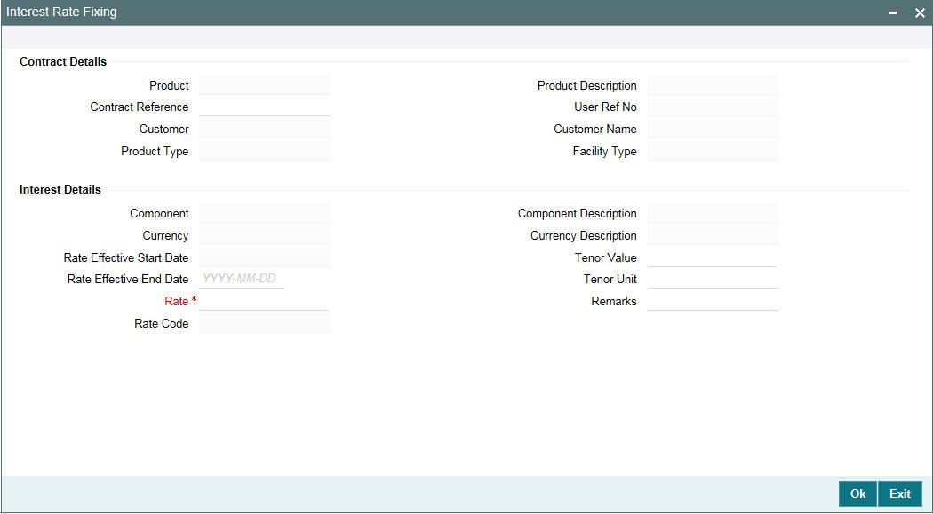
Task: Click the Interest Rate Fixing title text
Action: click(x=62, y=12)
